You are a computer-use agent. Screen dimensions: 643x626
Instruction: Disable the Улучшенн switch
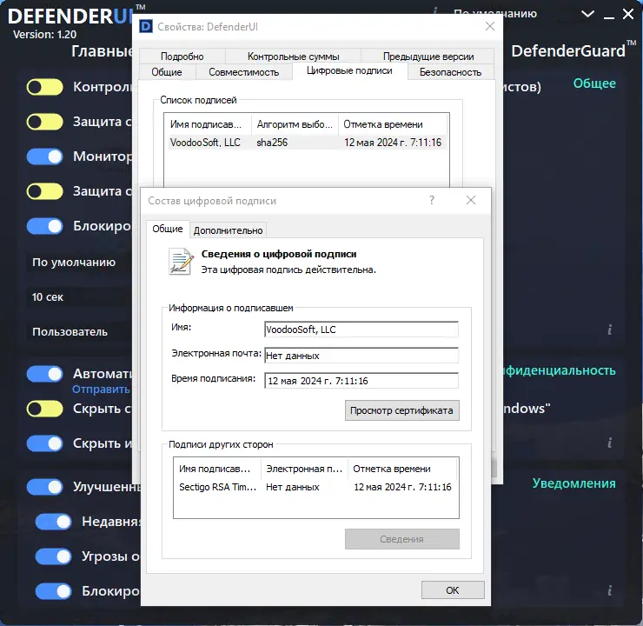tap(44, 487)
